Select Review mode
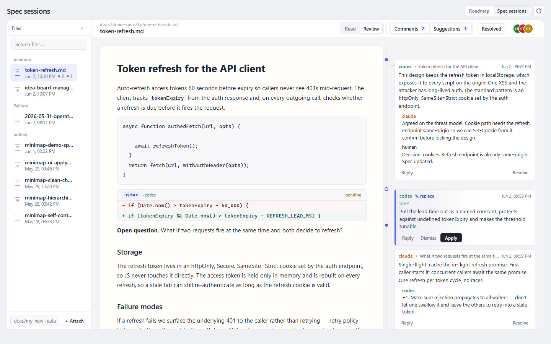The height and width of the screenshot is (344, 551). [x=371, y=29]
